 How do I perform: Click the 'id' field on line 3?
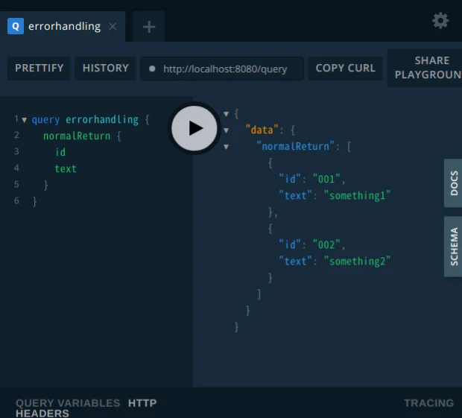pos(60,152)
